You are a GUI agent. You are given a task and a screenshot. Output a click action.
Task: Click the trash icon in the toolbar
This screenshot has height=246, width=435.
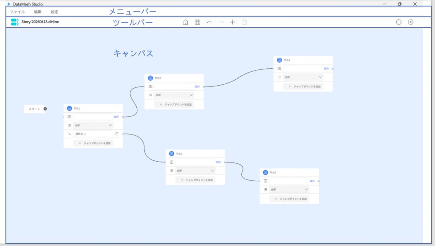point(244,22)
